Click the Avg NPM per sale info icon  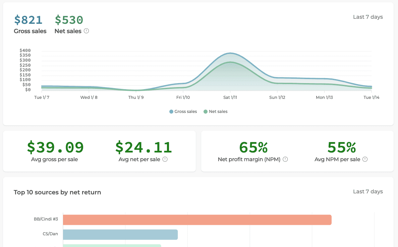tap(365, 159)
